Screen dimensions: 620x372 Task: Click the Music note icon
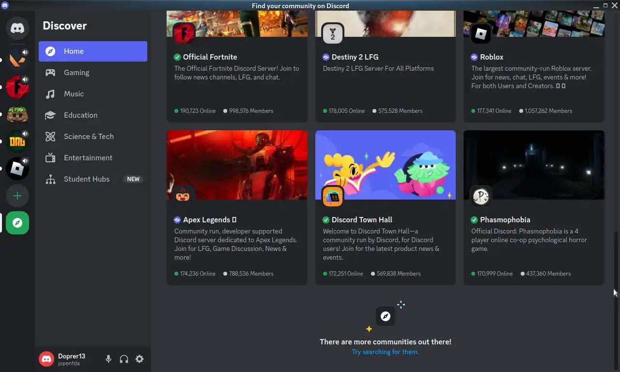point(50,94)
